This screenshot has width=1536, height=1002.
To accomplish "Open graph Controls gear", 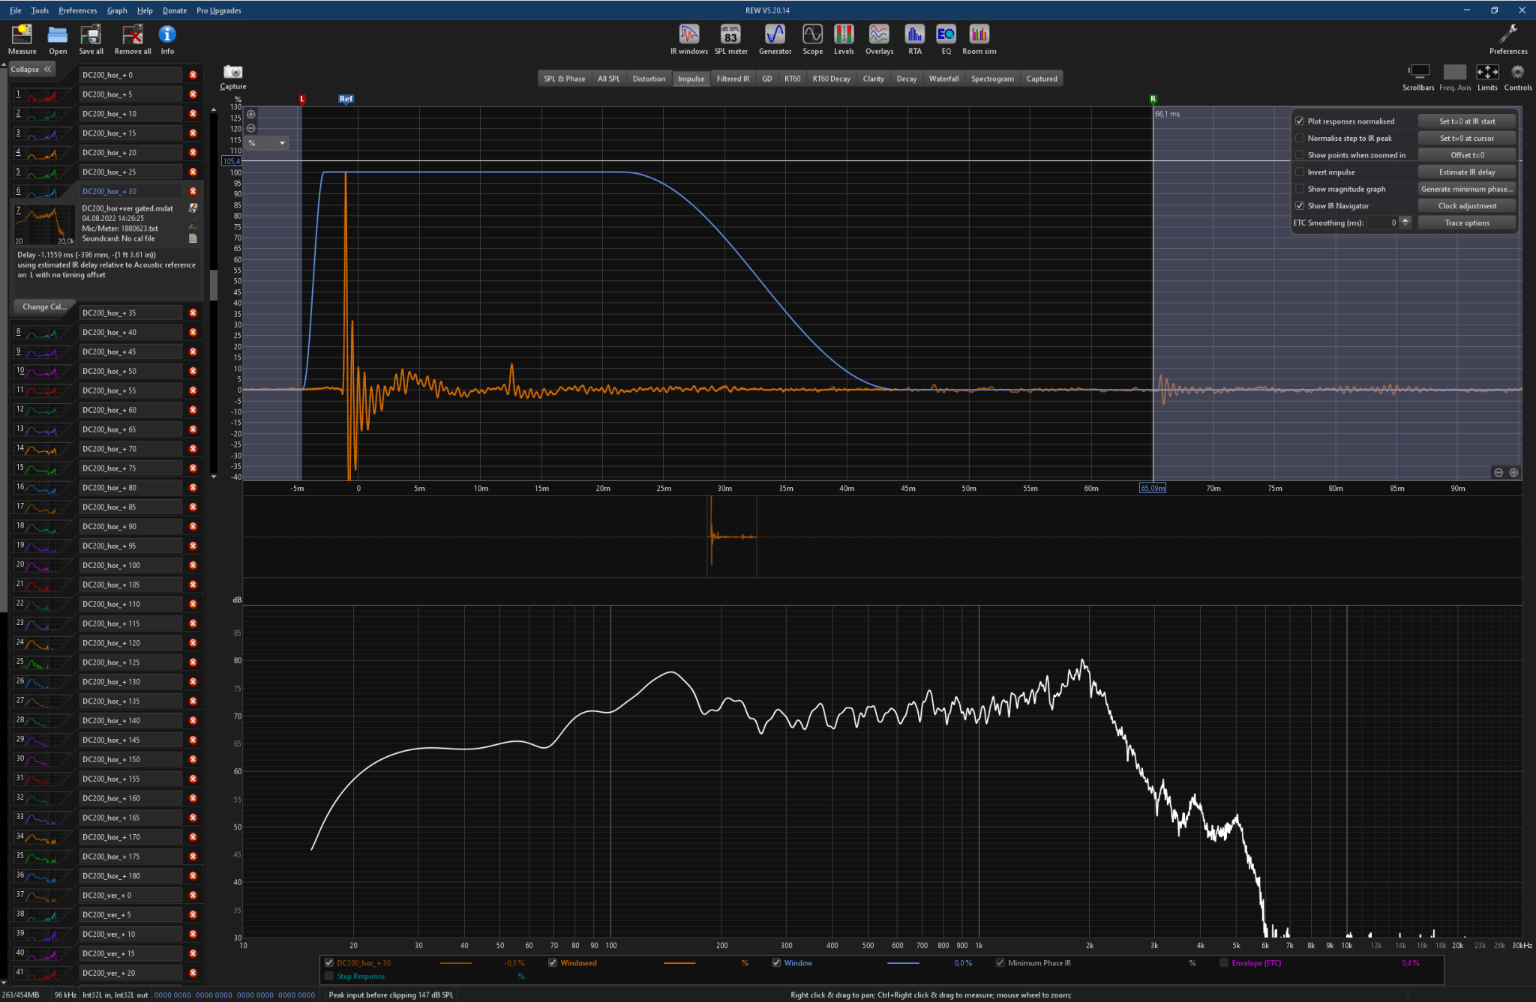I will click(x=1517, y=77).
